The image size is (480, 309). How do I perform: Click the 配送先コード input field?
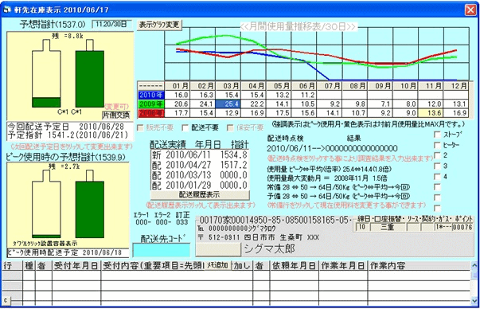click(x=162, y=250)
